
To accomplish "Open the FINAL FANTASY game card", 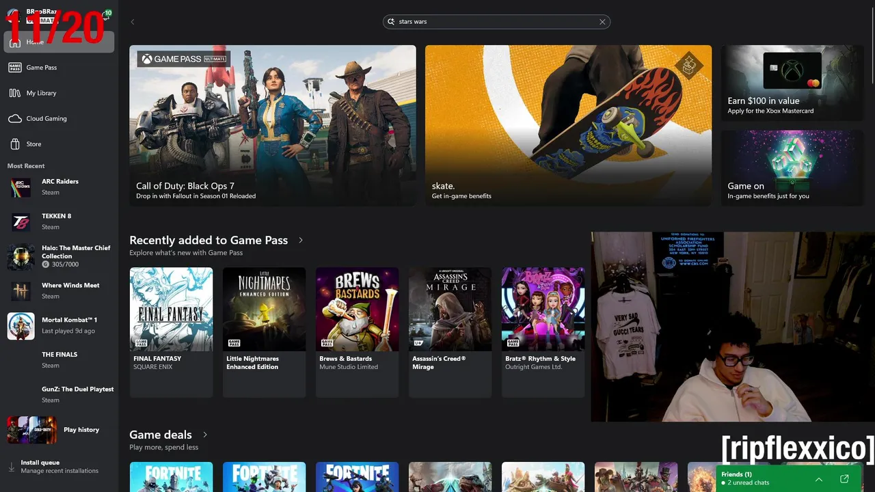I will tap(171, 332).
